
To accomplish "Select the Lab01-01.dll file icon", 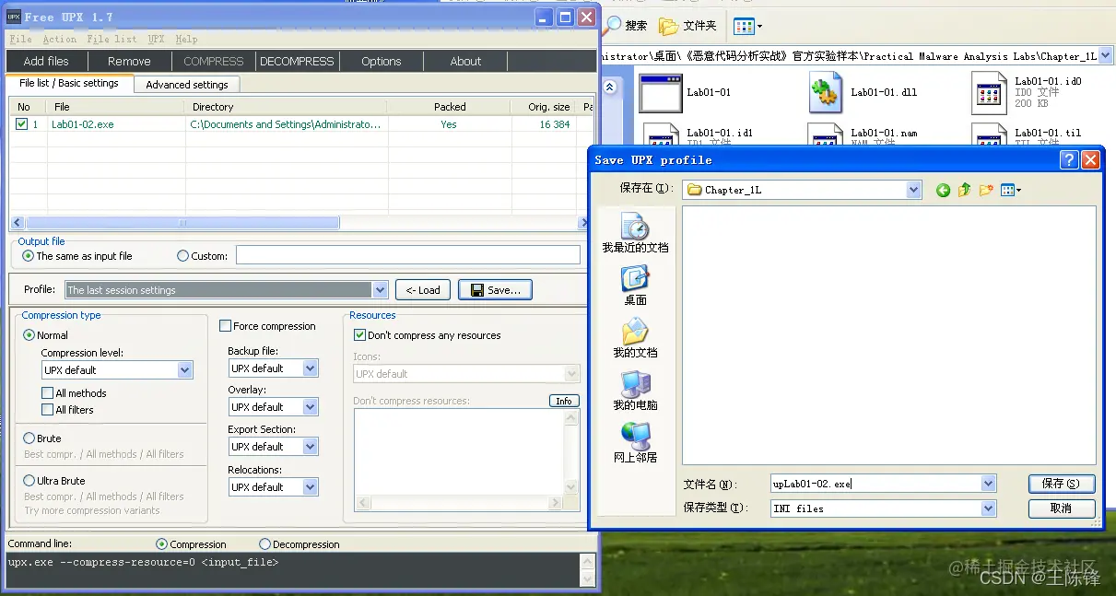I will point(826,93).
